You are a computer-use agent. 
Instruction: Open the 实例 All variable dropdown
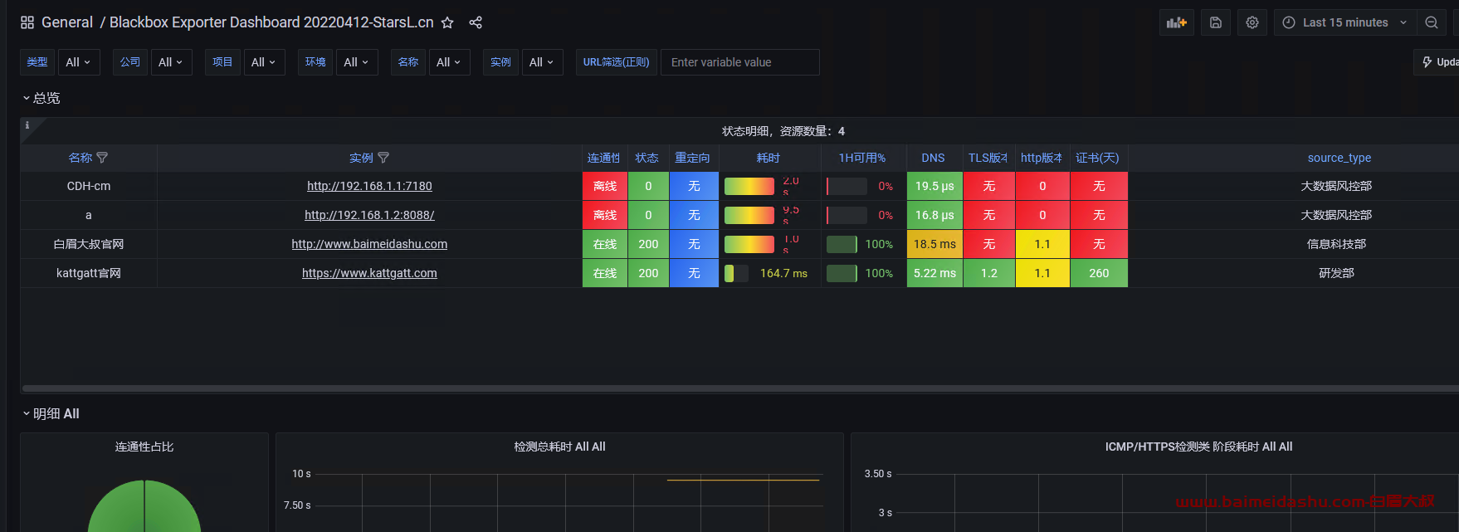542,62
